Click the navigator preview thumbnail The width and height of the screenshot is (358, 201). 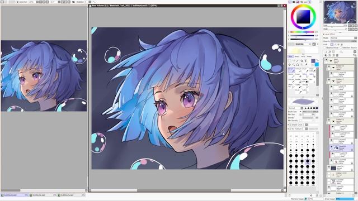340,12
